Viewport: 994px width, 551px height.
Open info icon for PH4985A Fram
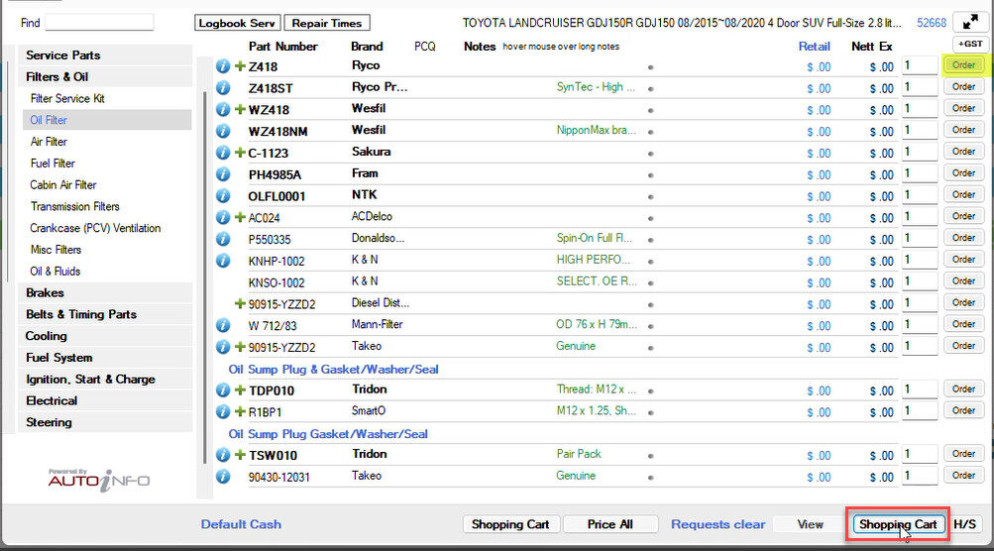tap(223, 173)
